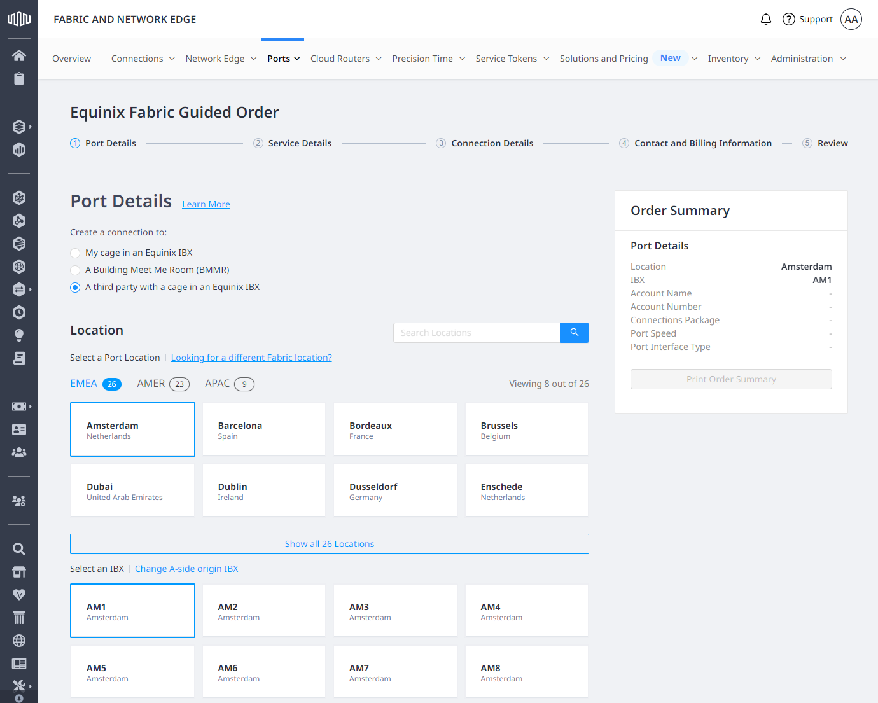Click the bar-chart hexagon sidebar icon
This screenshot has width=878, height=703.
[19, 150]
